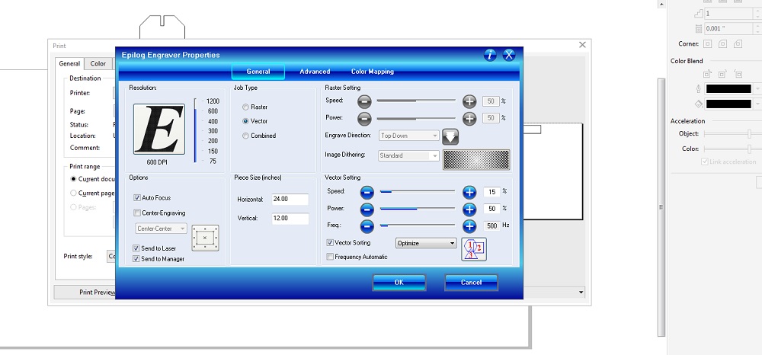The height and width of the screenshot is (355, 762).
Task: Open the Print dialog Color tab
Action: pos(98,64)
